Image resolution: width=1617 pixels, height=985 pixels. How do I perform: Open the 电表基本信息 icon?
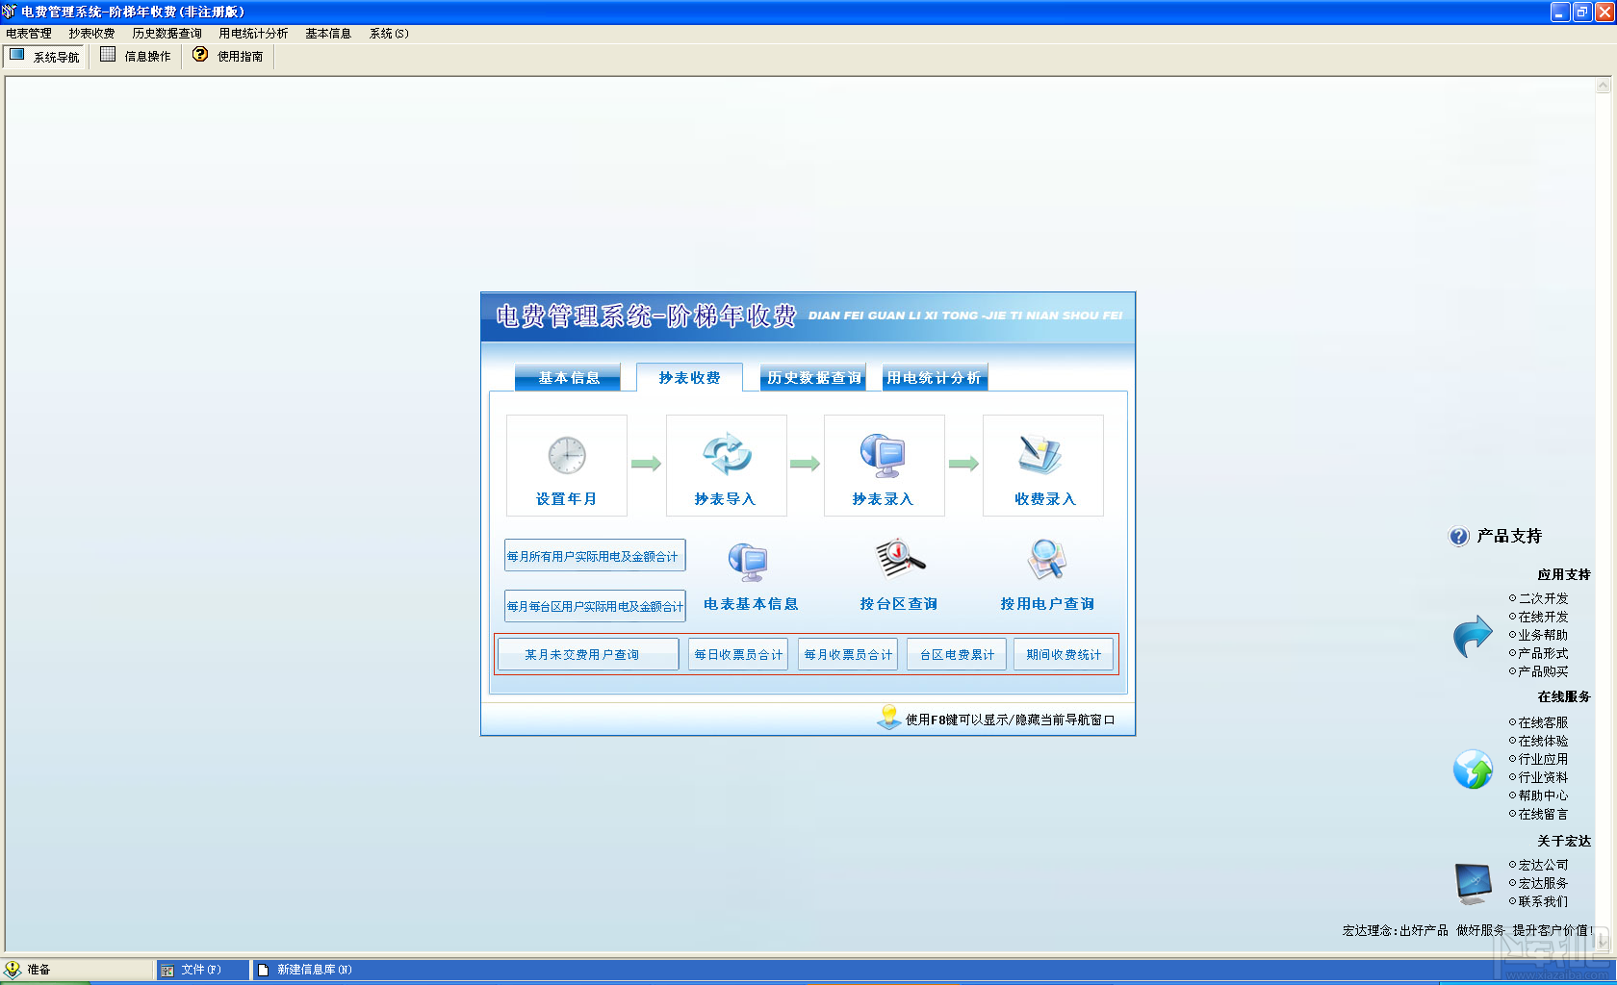coord(748,562)
